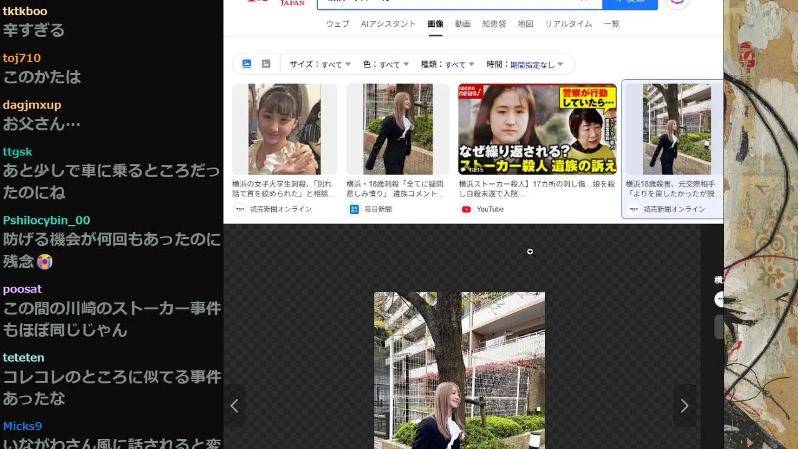Click chat username toj710

point(22,58)
